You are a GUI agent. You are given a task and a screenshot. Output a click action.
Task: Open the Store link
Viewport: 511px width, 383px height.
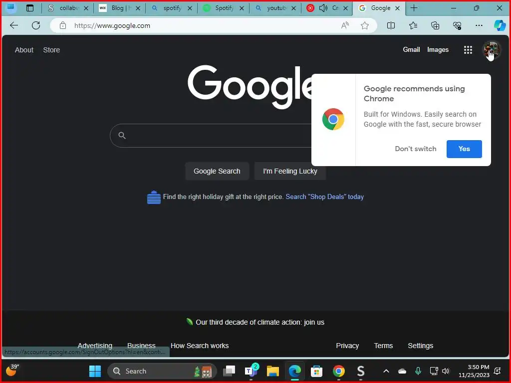click(51, 50)
